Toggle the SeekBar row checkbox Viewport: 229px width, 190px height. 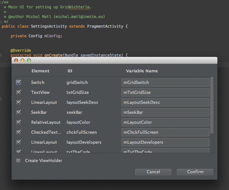pos(19,112)
